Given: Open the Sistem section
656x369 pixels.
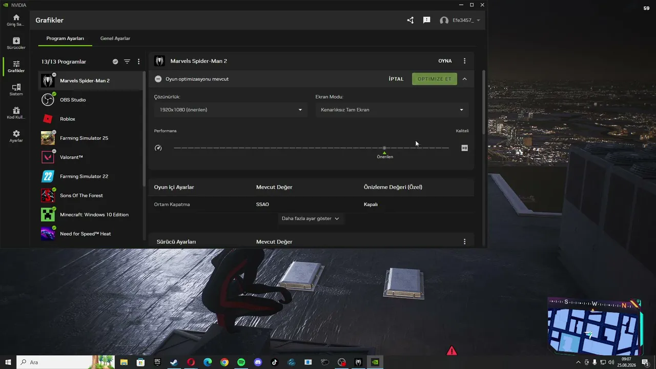Looking at the screenshot, I should pos(16,90).
